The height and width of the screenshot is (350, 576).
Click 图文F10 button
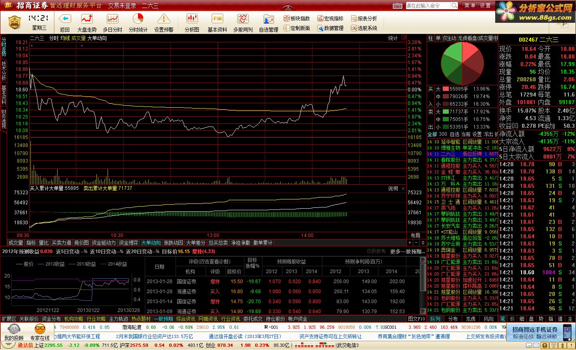[416, 319]
